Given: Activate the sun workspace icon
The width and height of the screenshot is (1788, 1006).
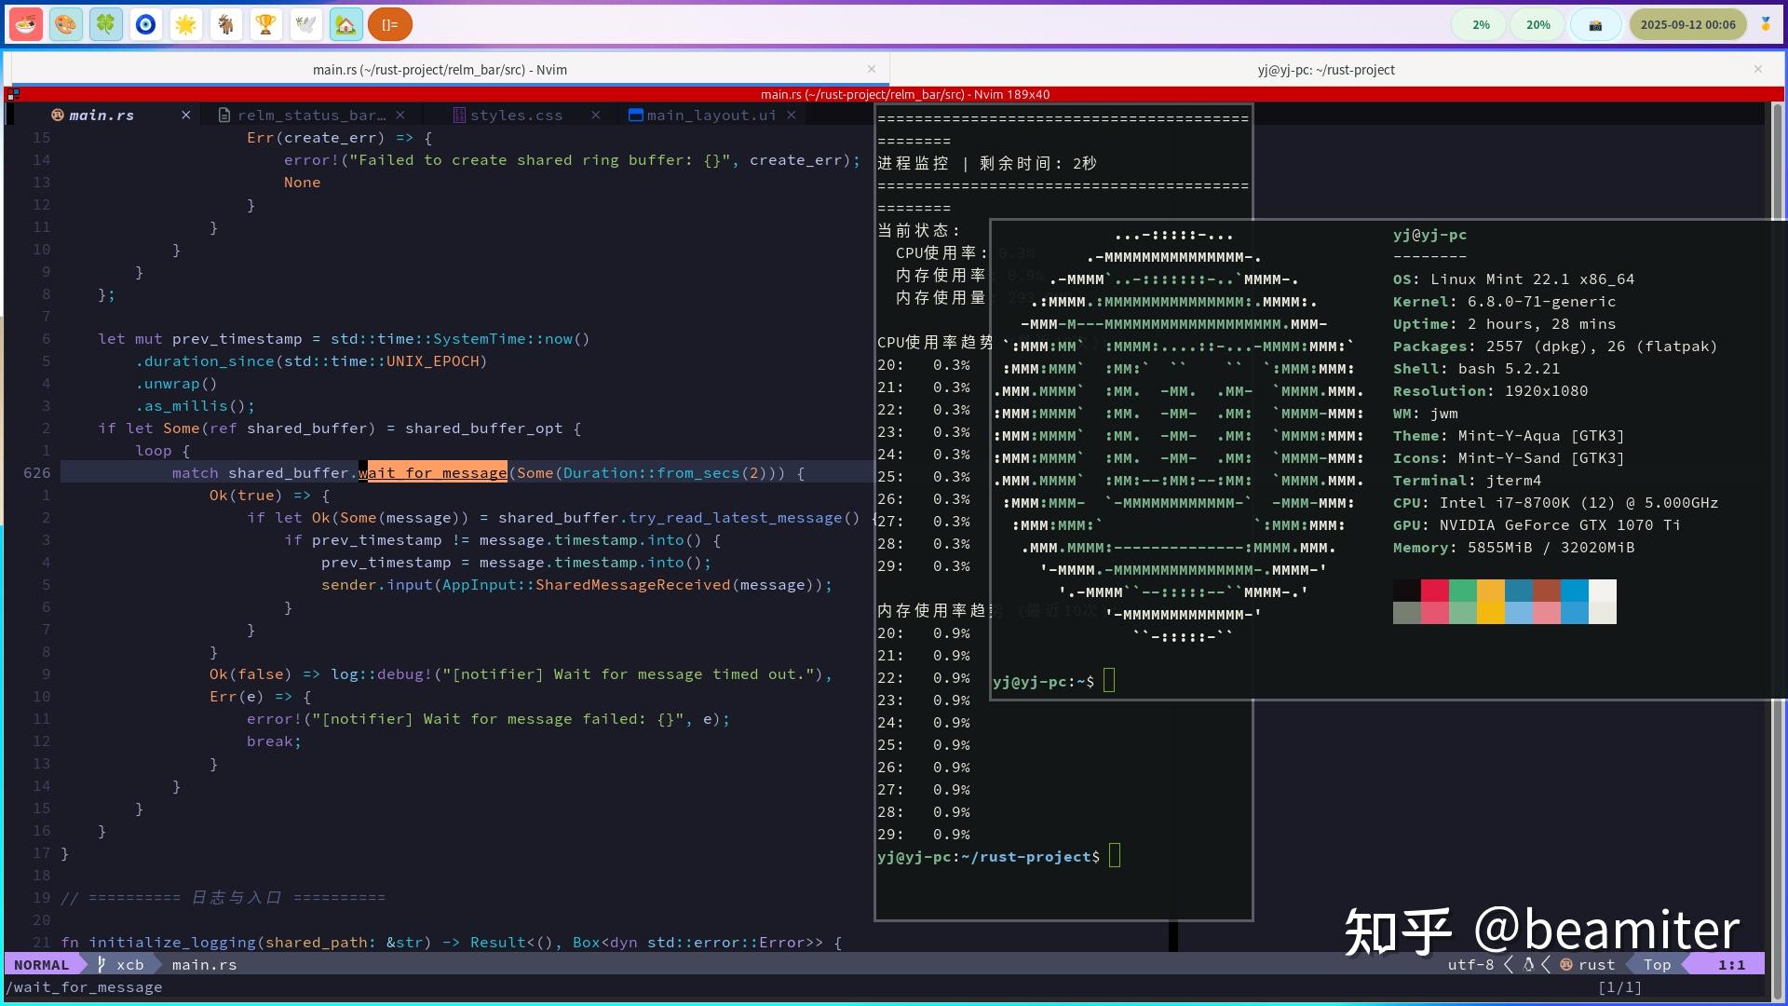Looking at the screenshot, I should (x=186, y=25).
